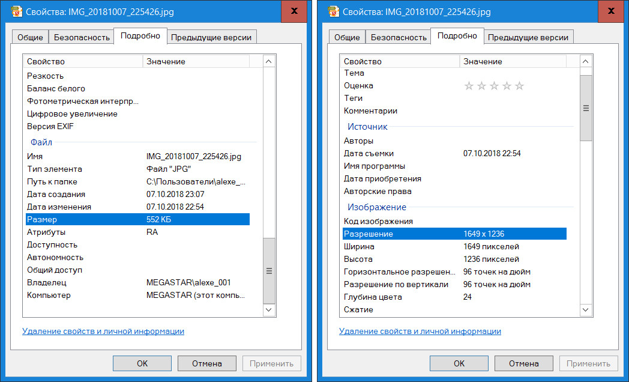Click the file icon in the right window's title bar
Viewport: 629px width, 382px height.
click(329, 11)
